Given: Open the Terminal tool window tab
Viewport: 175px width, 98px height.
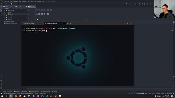Looking at the screenshot, I should 24,91.
